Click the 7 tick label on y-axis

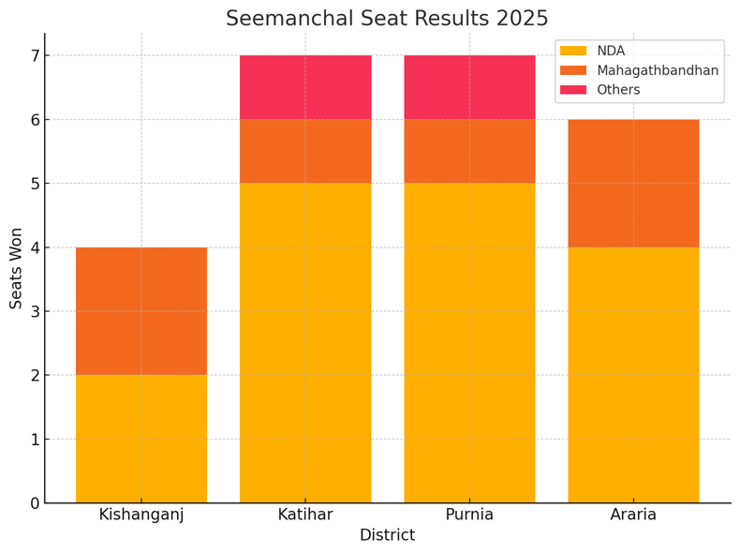pos(34,56)
